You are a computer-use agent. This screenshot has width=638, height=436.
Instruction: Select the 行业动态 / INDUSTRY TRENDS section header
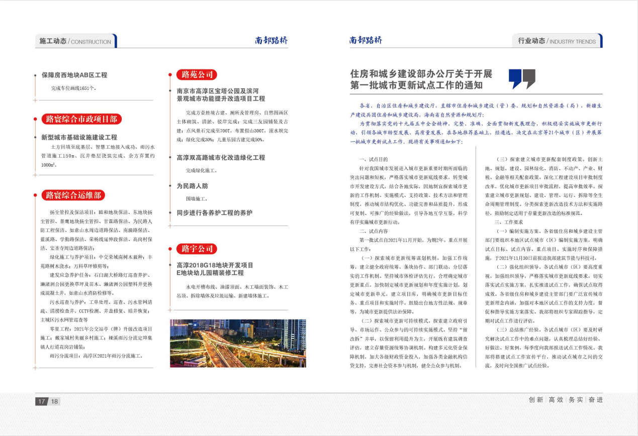pos(557,41)
